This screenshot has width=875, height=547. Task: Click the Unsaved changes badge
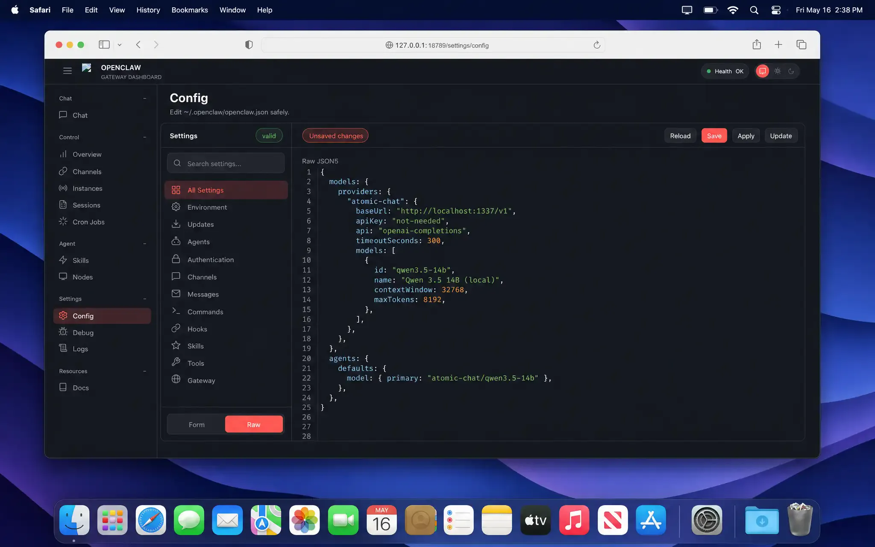point(335,136)
